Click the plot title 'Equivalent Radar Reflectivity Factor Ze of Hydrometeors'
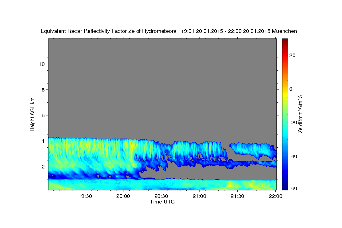Viewport: 342px width, 228px height. (x=109, y=31)
